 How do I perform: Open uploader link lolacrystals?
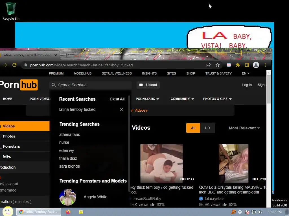tap(214, 199)
